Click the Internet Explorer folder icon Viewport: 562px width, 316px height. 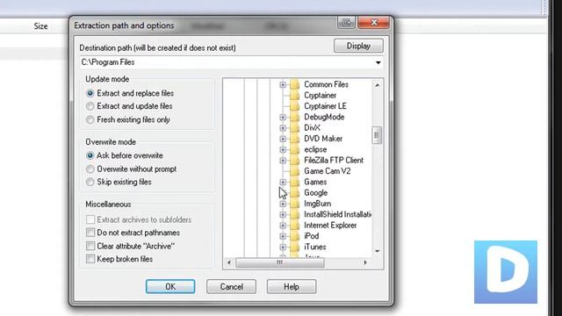(295, 226)
